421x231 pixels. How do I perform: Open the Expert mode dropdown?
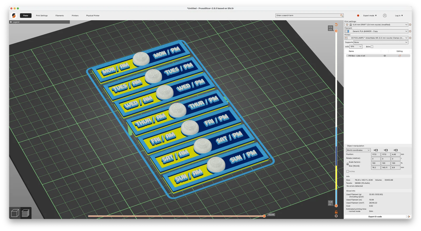tap(370, 16)
